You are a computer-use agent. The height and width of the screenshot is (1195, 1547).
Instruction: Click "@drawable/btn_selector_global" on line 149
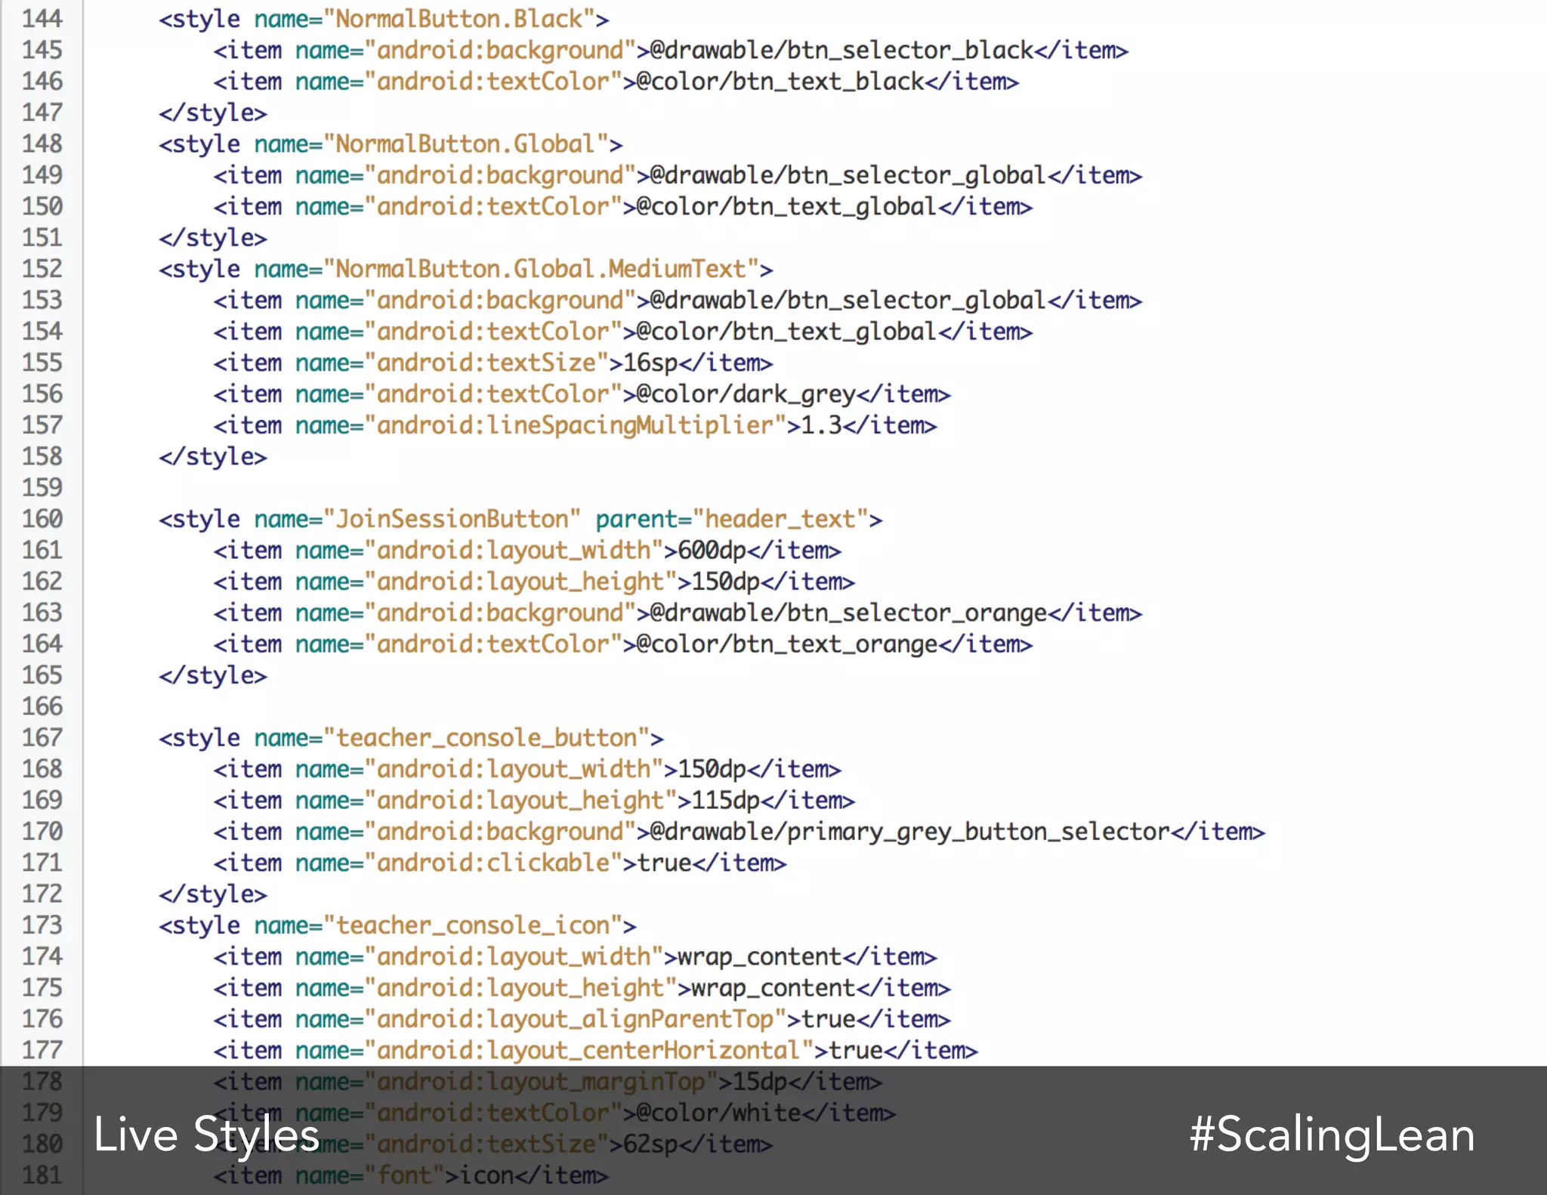(848, 175)
